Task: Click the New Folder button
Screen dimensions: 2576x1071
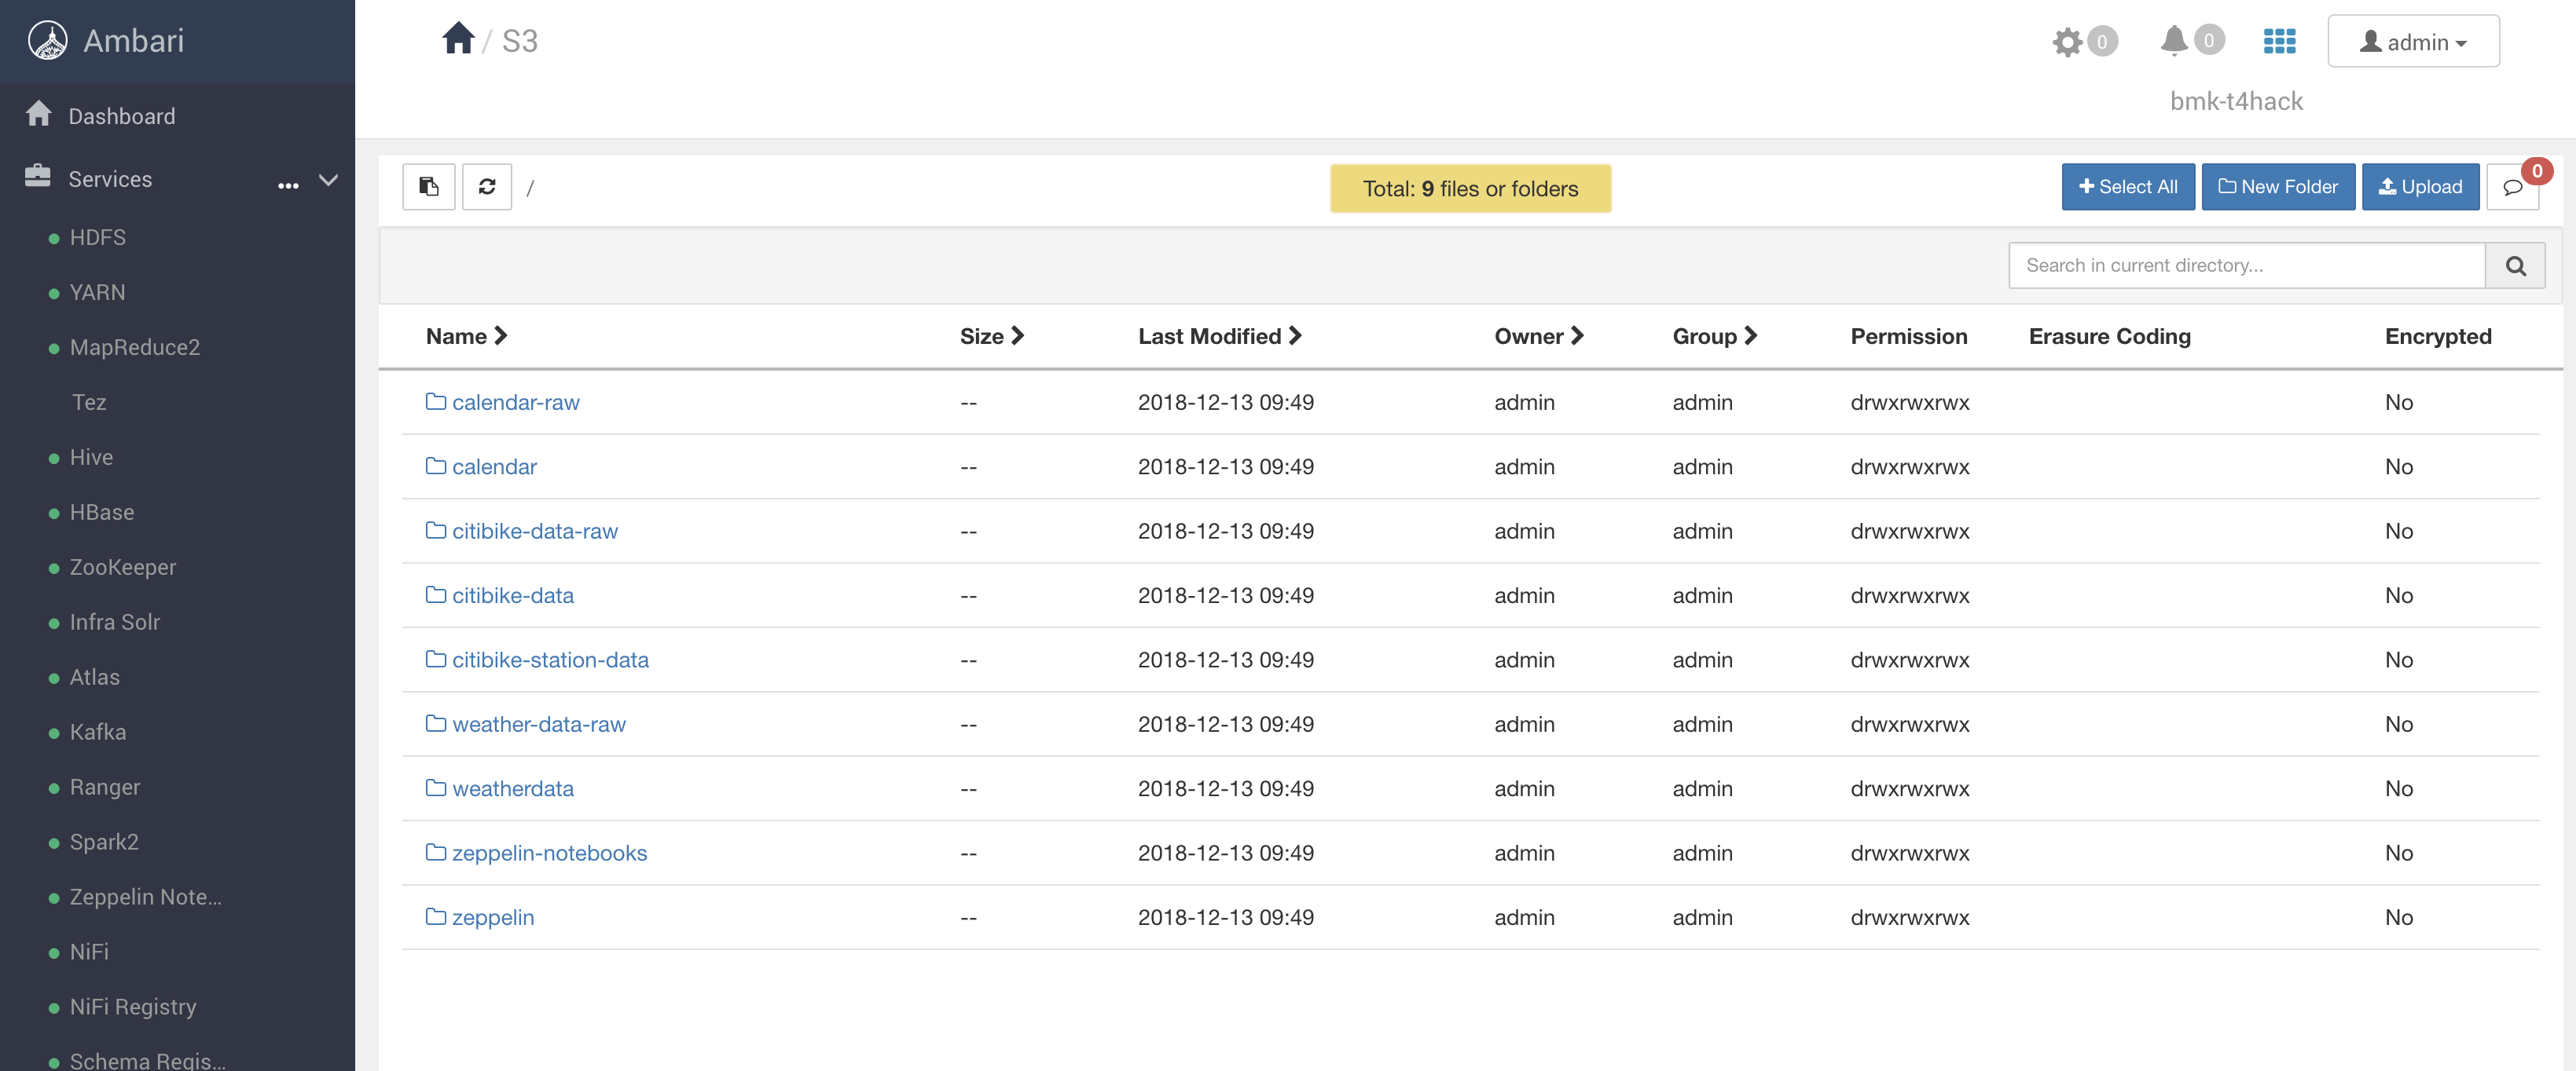Action: [x=2278, y=187]
